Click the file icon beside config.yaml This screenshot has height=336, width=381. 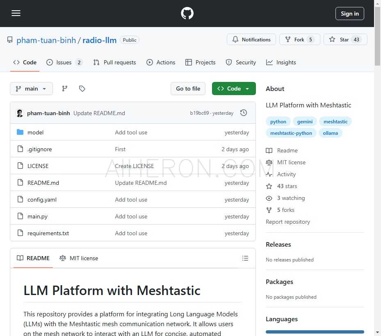pos(21,199)
